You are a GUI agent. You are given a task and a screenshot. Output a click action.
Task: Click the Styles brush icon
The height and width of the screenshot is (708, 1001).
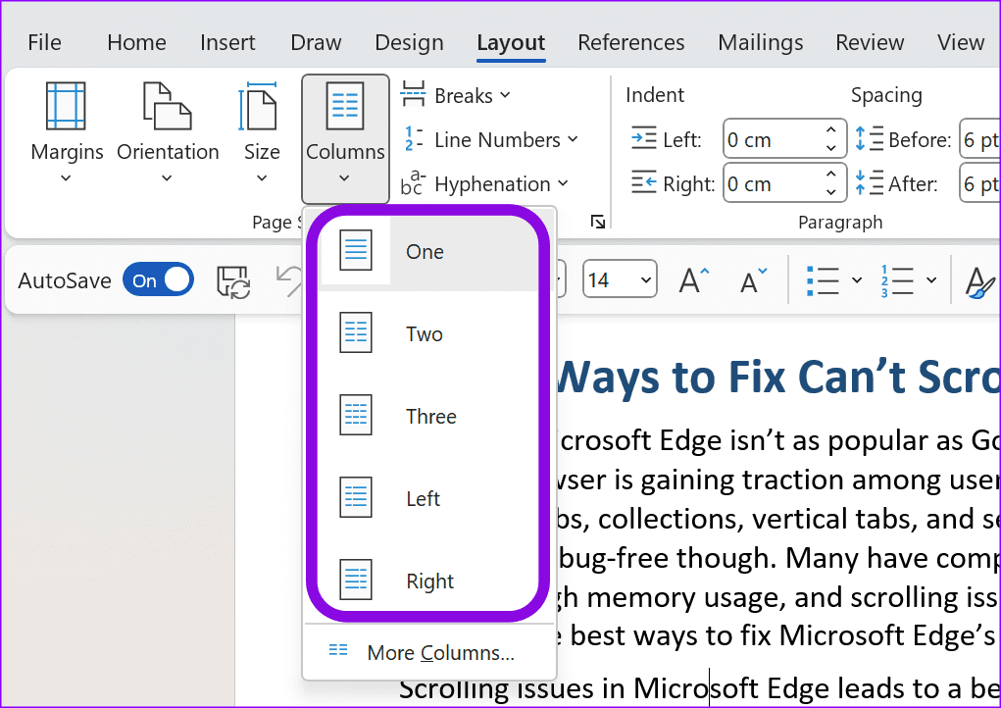pyautogui.click(x=980, y=282)
